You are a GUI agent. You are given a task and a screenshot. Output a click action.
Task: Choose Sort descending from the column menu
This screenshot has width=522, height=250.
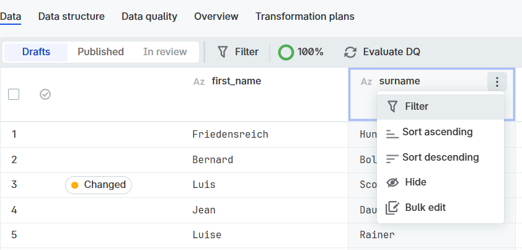(x=440, y=158)
